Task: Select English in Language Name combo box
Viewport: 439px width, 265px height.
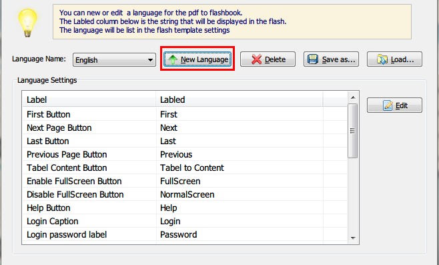Action: 114,60
